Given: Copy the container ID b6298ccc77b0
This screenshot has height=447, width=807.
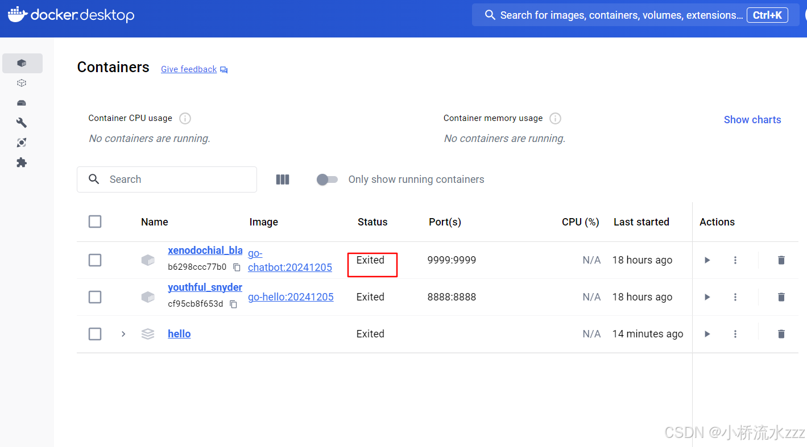Looking at the screenshot, I should coord(237,266).
